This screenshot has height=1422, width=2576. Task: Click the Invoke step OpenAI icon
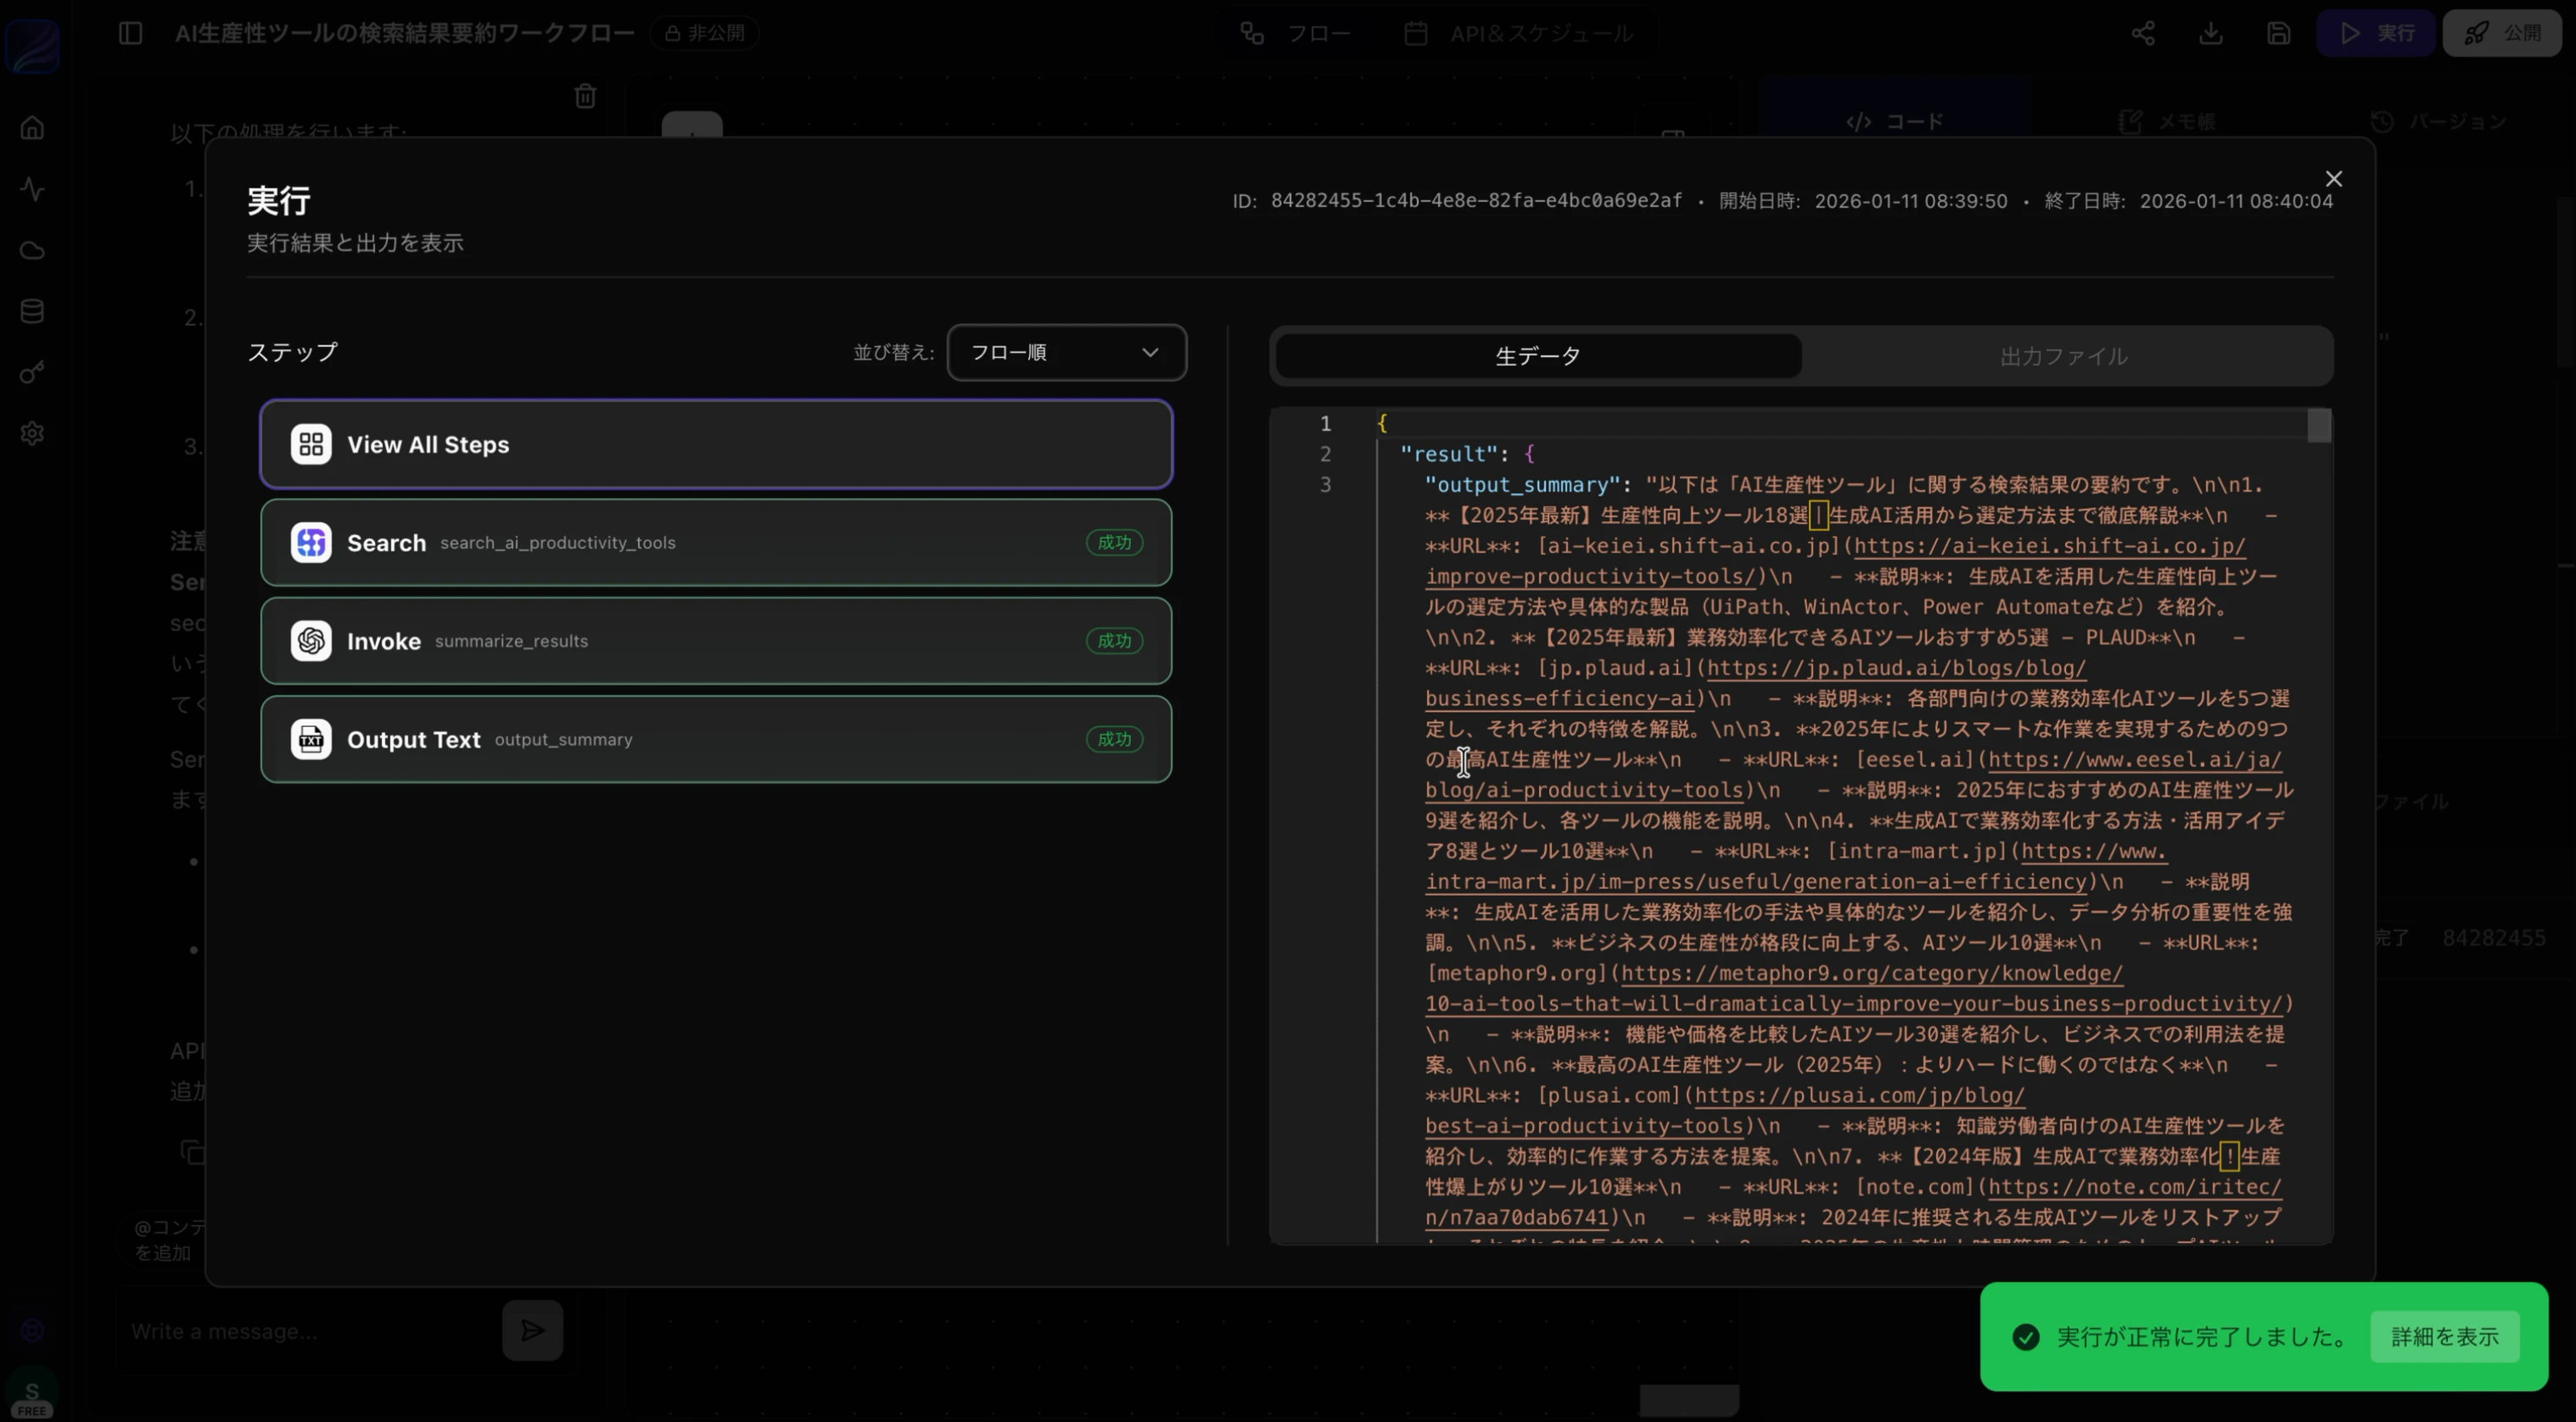[311, 641]
